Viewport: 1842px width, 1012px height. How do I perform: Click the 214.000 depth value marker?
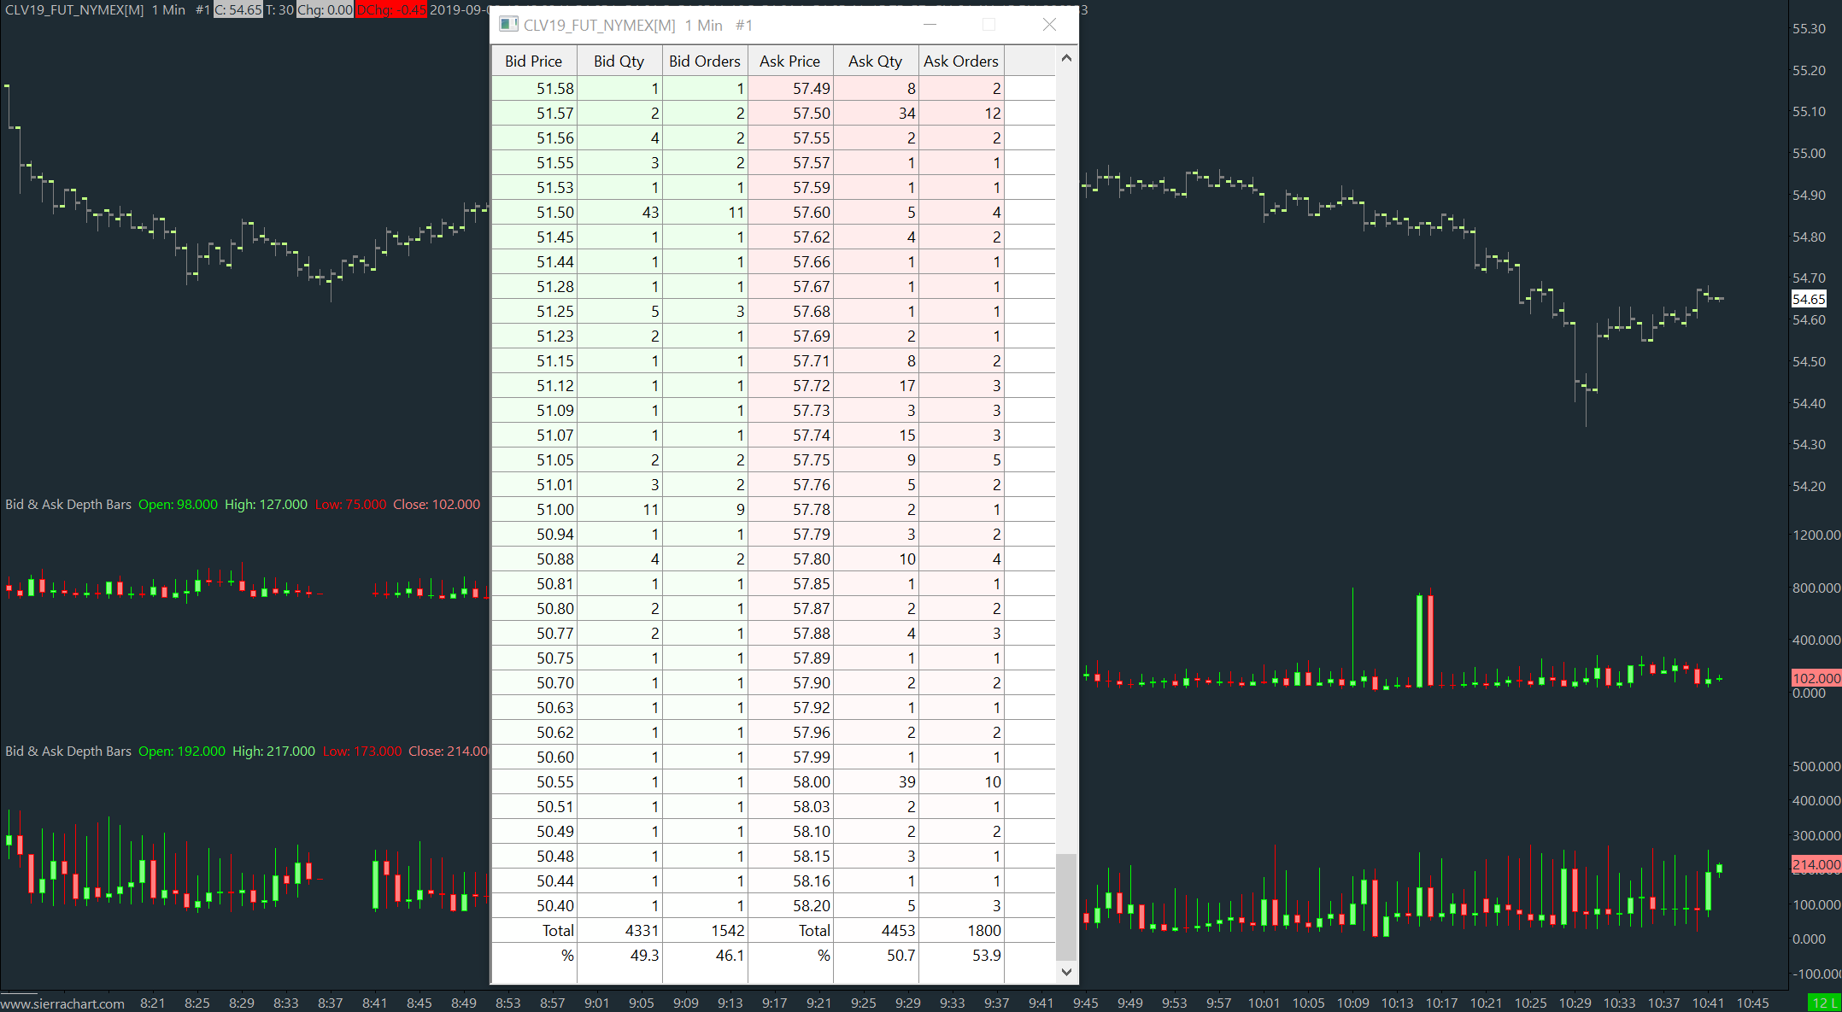point(1816,864)
